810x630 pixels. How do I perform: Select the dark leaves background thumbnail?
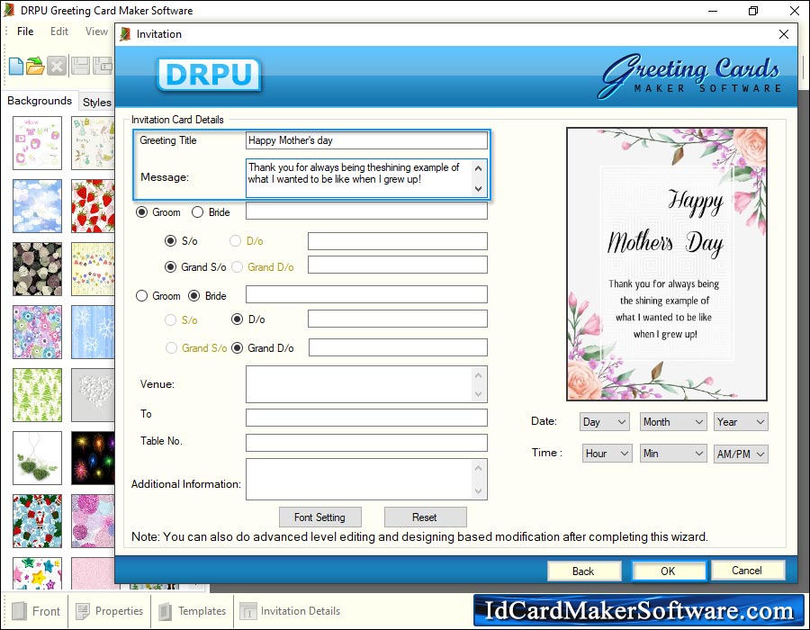click(x=37, y=269)
